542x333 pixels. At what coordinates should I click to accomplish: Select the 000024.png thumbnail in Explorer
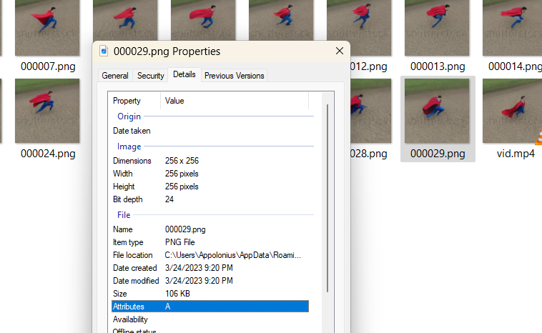tap(47, 111)
